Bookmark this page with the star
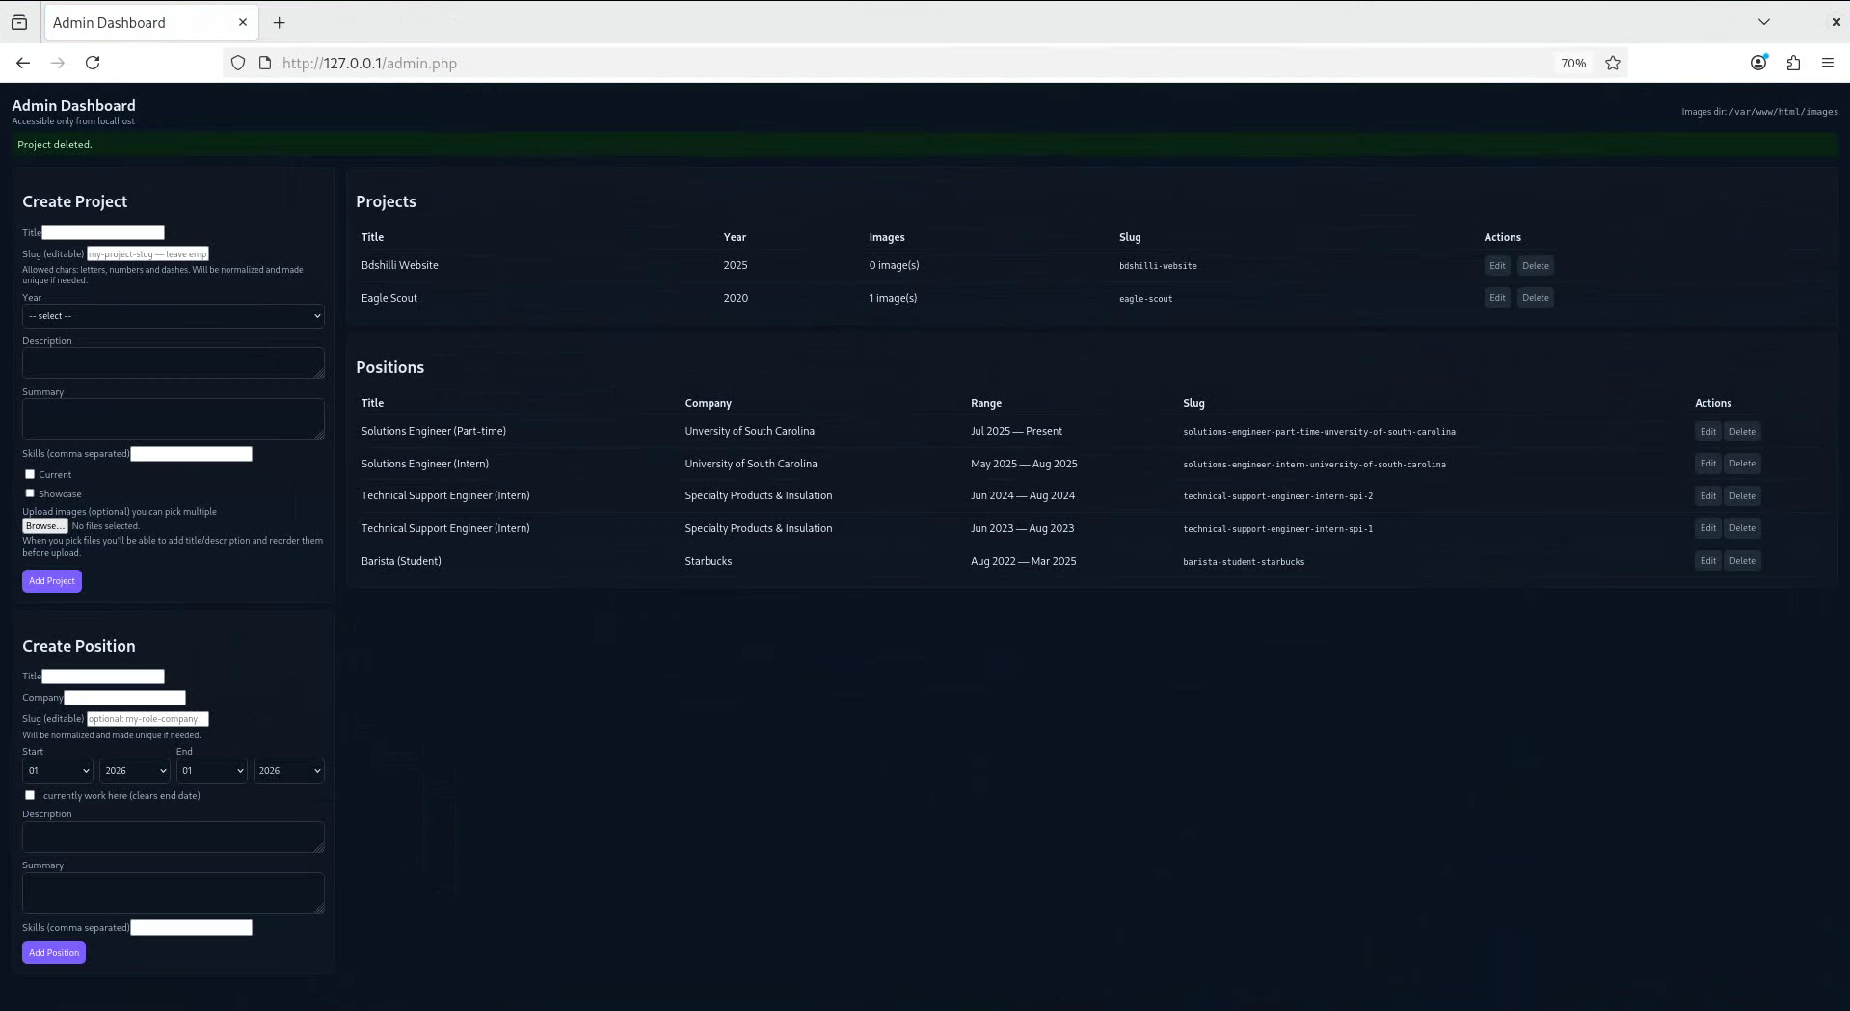Screen dimensions: 1850x1011 pos(1612,63)
